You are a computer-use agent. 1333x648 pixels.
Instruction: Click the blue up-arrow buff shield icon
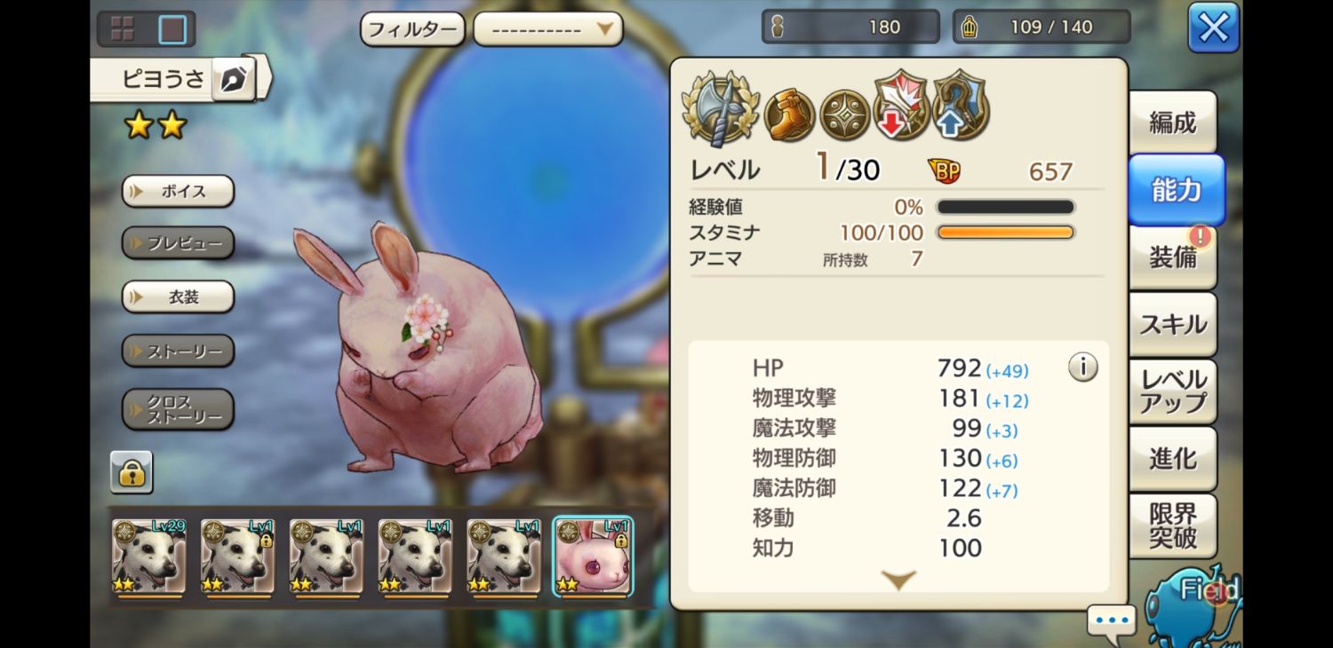(x=960, y=106)
